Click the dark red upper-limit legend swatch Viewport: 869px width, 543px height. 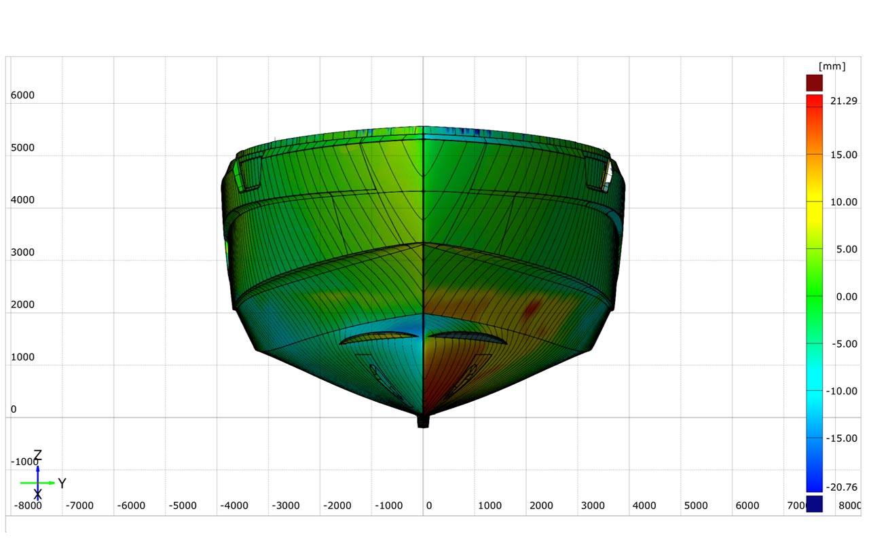[814, 83]
